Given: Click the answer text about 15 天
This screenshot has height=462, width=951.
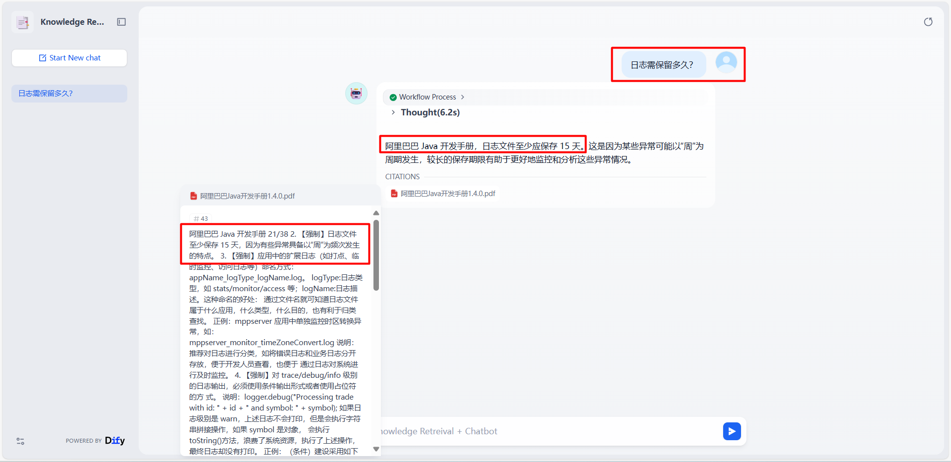Looking at the screenshot, I should tap(485, 146).
